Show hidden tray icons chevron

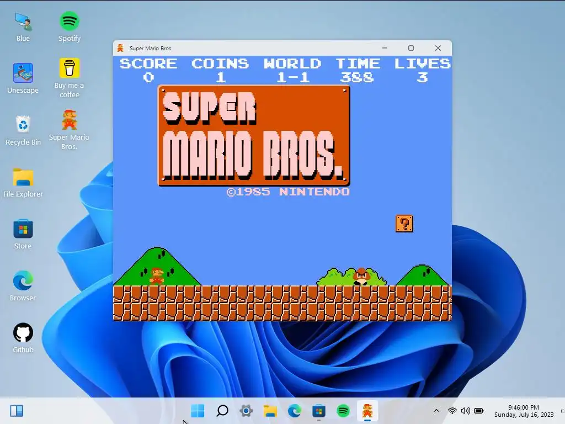click(436, 411)
